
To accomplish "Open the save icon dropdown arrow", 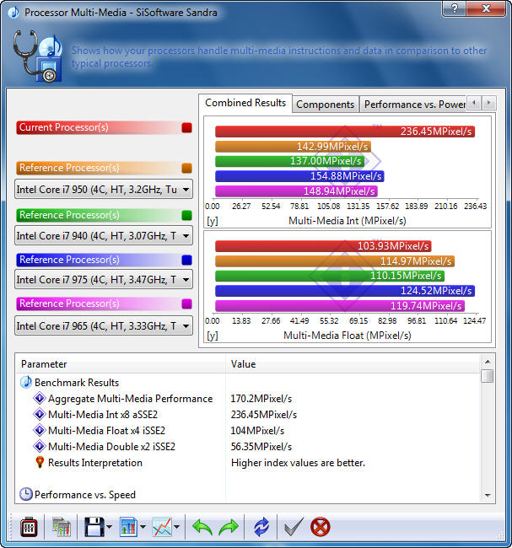I will pos(109,527).
